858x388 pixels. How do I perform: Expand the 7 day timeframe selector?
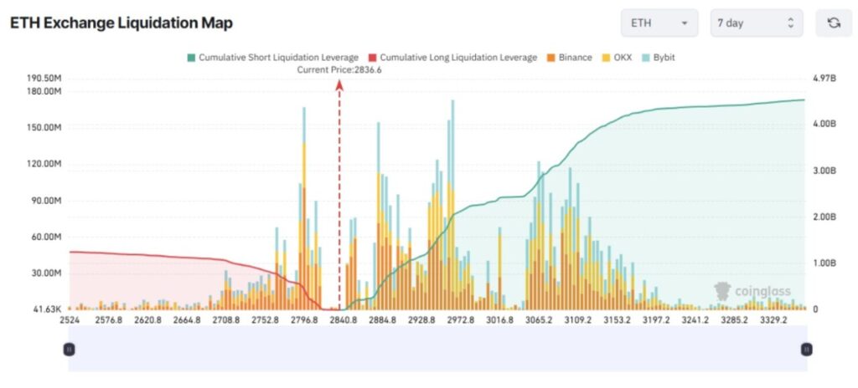[x=756, y=23]
